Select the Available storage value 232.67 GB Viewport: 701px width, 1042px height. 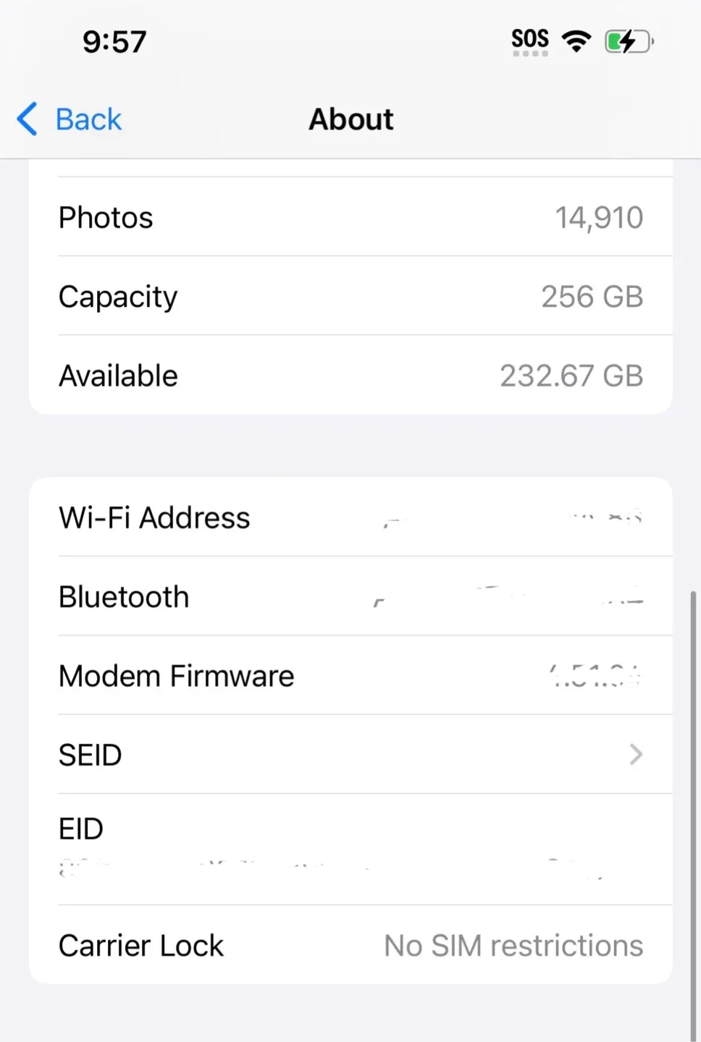tap(571, 375)
